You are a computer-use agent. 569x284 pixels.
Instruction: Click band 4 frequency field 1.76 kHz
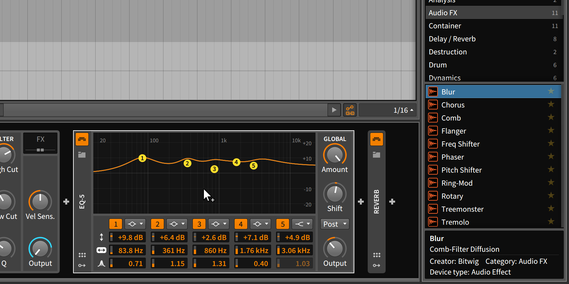(x=253, y=250)
